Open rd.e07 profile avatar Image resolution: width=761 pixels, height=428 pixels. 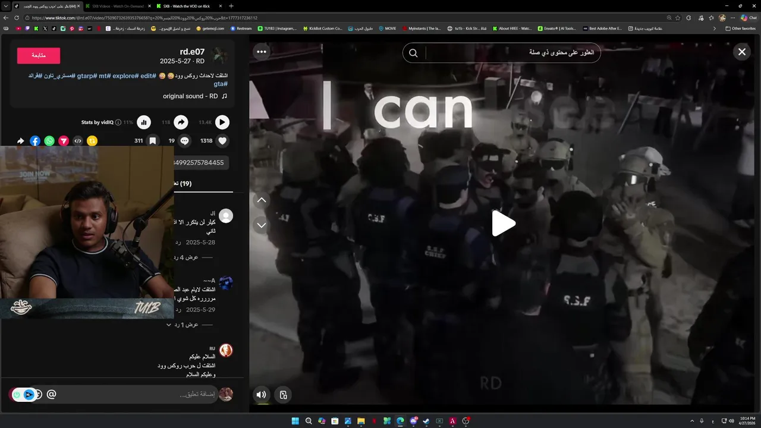(x=220, y=56)
